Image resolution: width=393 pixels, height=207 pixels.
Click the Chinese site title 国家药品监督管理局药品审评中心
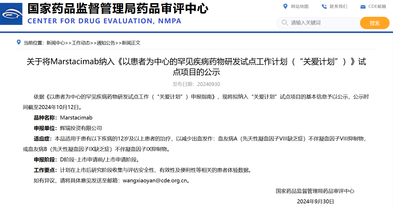click(x=118, y=9)
